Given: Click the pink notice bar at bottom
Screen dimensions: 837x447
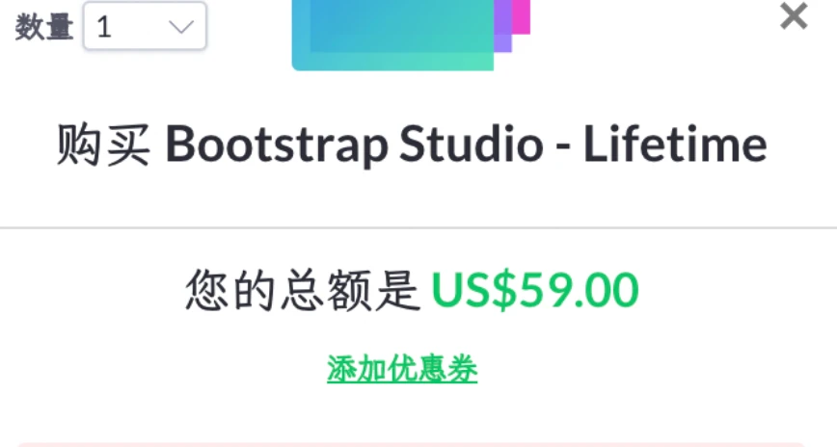Looking at the screenshot, I should pos(411,444).
